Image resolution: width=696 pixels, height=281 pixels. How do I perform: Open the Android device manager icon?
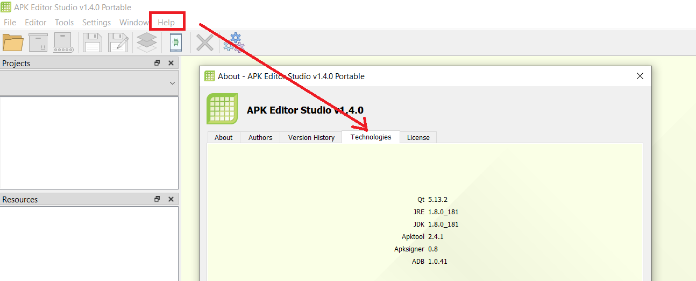[176, 43]
